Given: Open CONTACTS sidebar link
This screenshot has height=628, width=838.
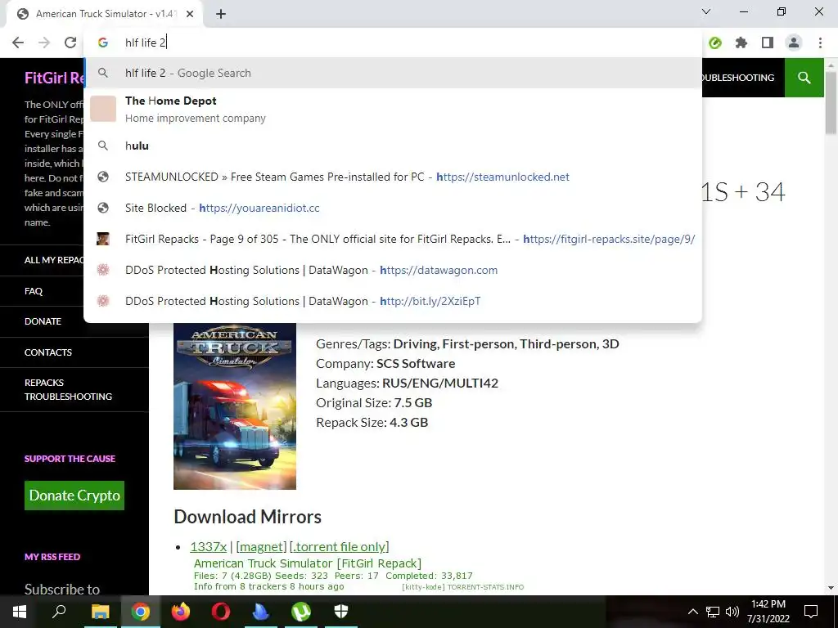Looking at the screenshot, I should (48, 352).
